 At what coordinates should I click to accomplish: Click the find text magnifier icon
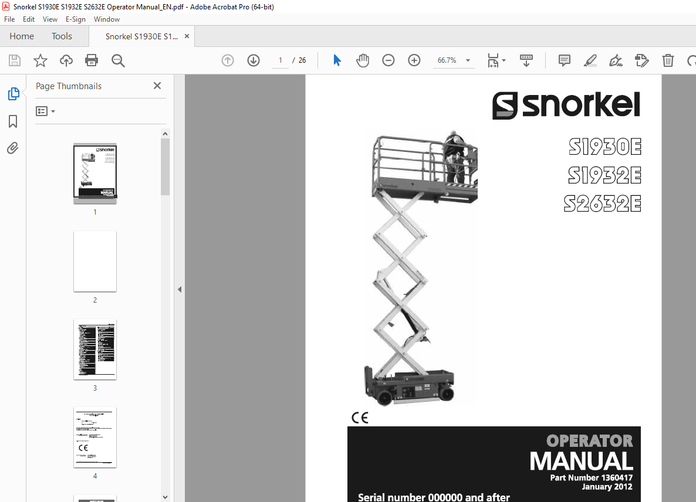117,60
